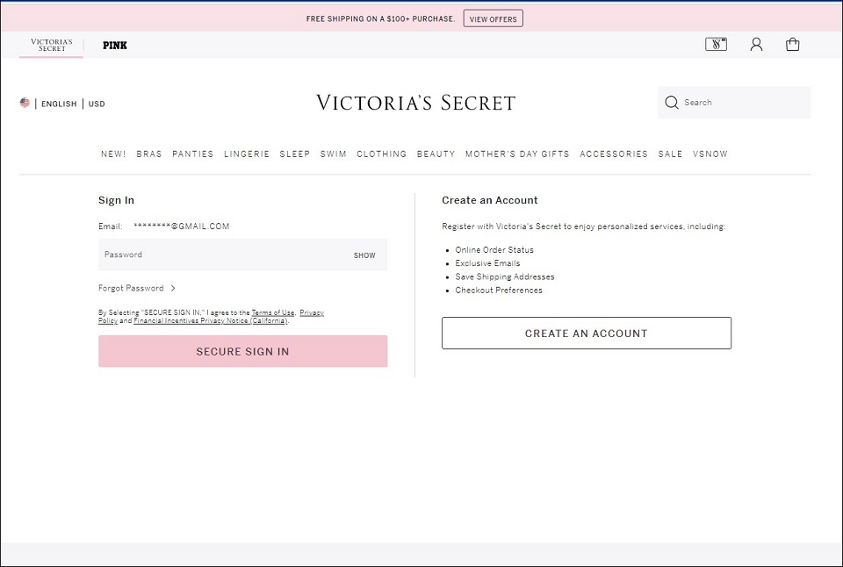The image size is (843, 567).
Task: Click into the Search field
Action: tap(734, 102)
